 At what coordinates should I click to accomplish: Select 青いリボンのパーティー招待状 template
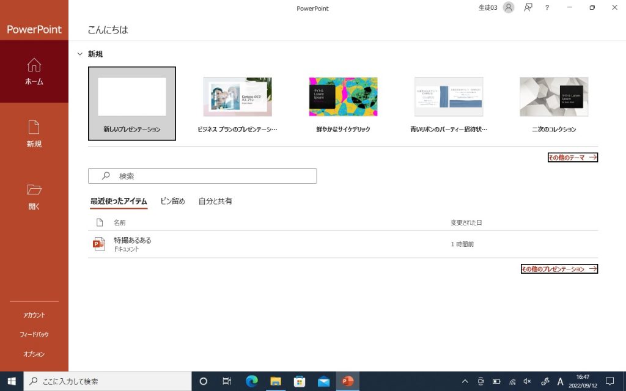(449, 104)
